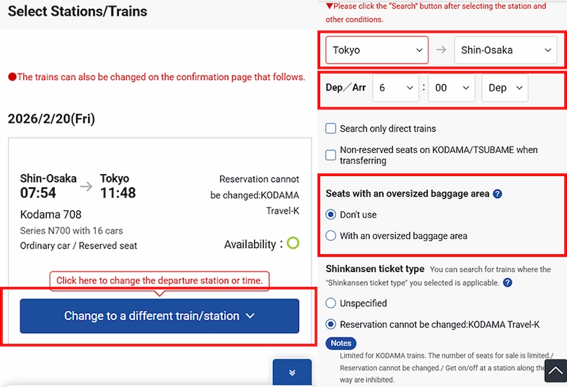The image size is (567, 387).
Task: Click the scroll-to-top arrow icon
Action: pos(555,370)
